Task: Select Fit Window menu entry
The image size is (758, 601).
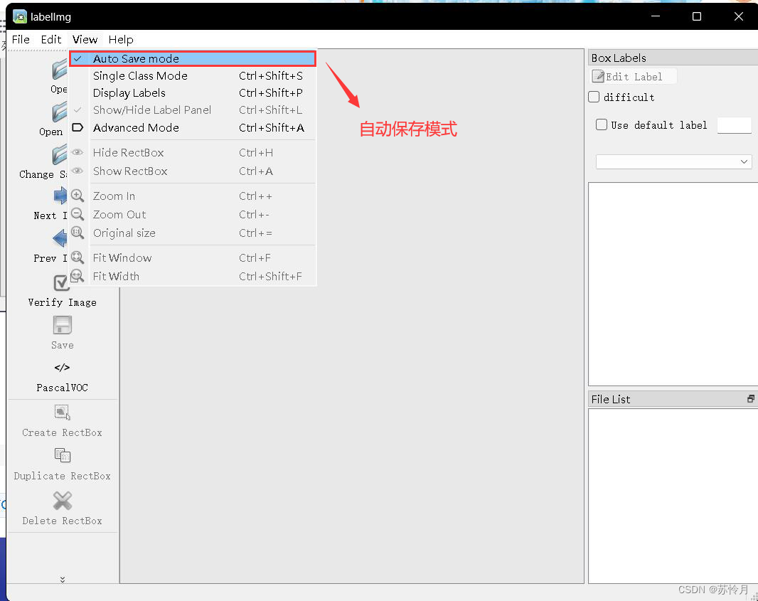Action: click(193, 257)
